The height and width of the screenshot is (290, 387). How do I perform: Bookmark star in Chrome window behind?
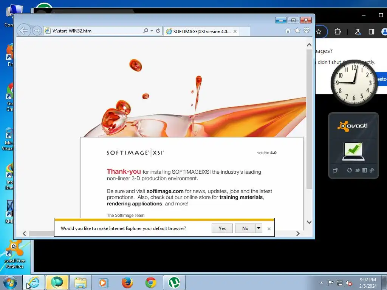319,32
